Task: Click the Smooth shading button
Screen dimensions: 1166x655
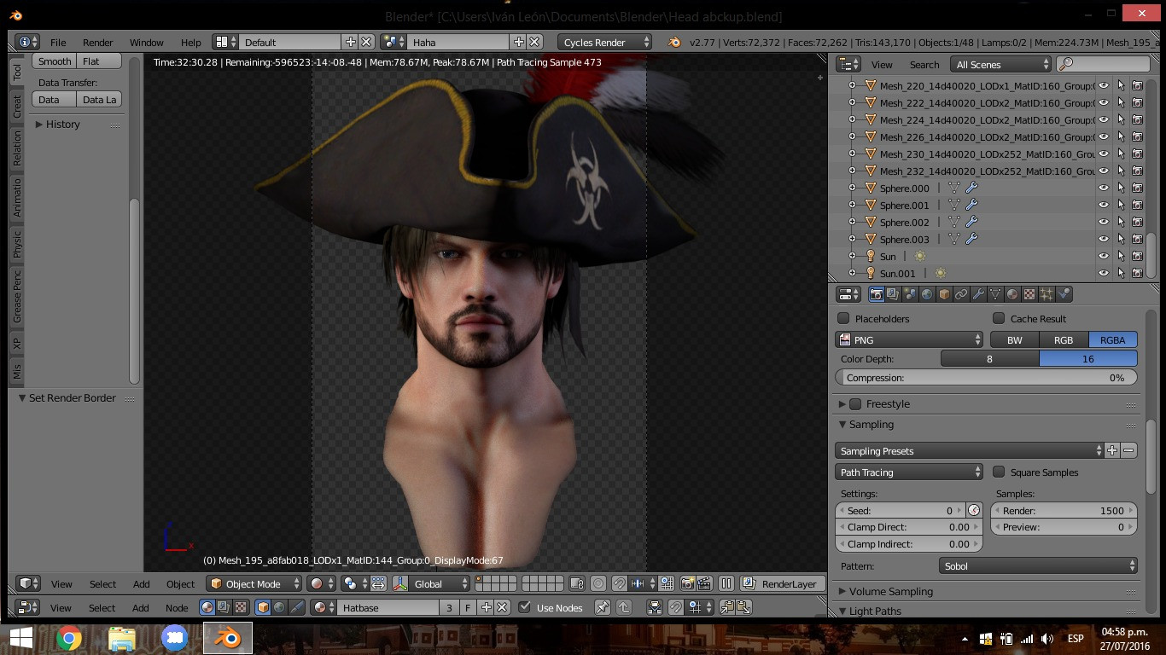Action: click(x=55, y=61)
